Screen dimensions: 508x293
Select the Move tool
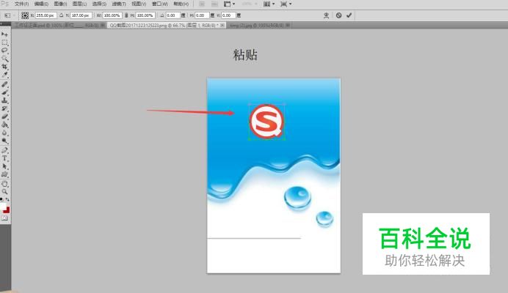pyautogui.click(x=4, y=34)
